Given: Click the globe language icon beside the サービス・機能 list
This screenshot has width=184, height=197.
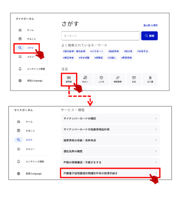Looking at the screenshot, I should [x=18, y=174].
